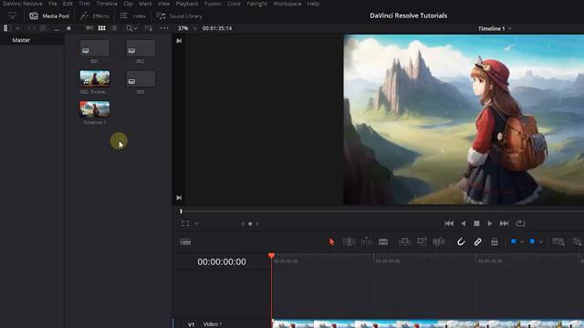Open the Sound Library panel
The image size is (584, 328).
(x=179, y=16)
